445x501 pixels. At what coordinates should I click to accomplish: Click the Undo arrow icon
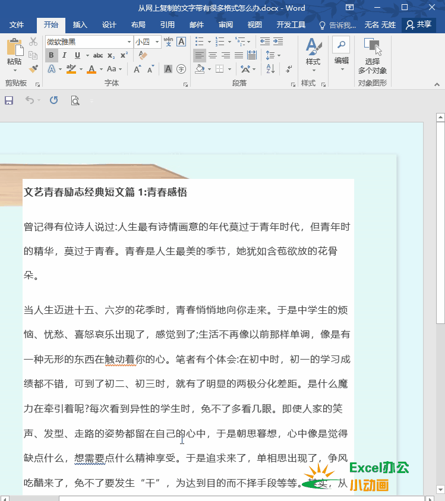point(29,100)
